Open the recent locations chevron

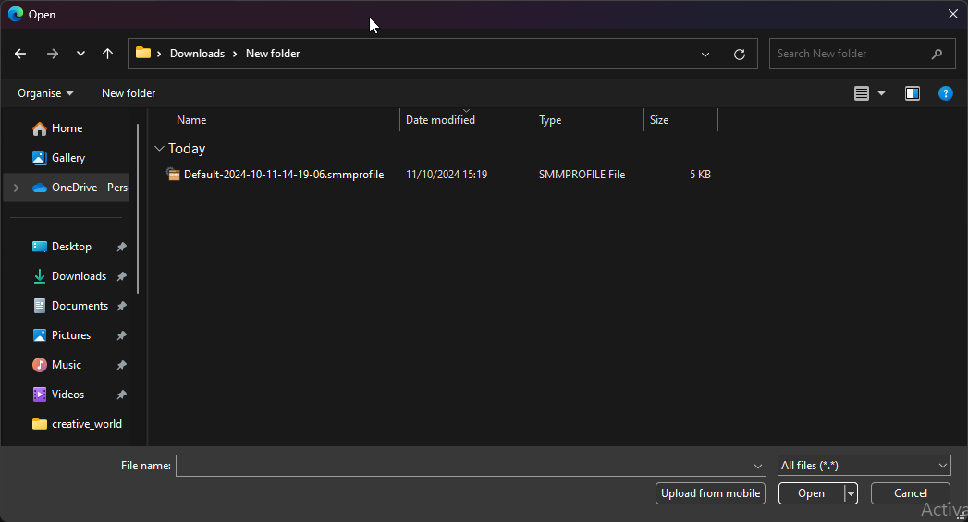(x=80, y=54)
